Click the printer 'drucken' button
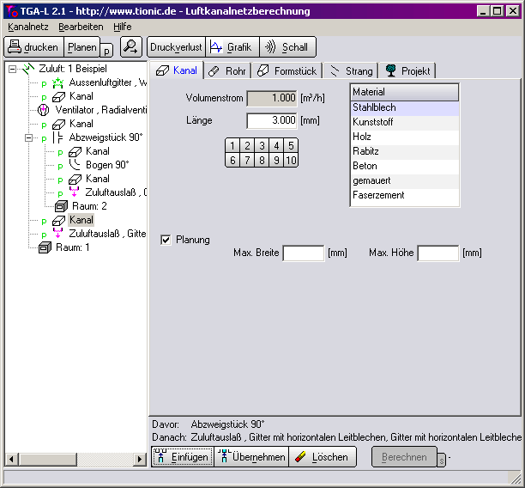This screenshot has height=488, width=525. coord(33,47)
